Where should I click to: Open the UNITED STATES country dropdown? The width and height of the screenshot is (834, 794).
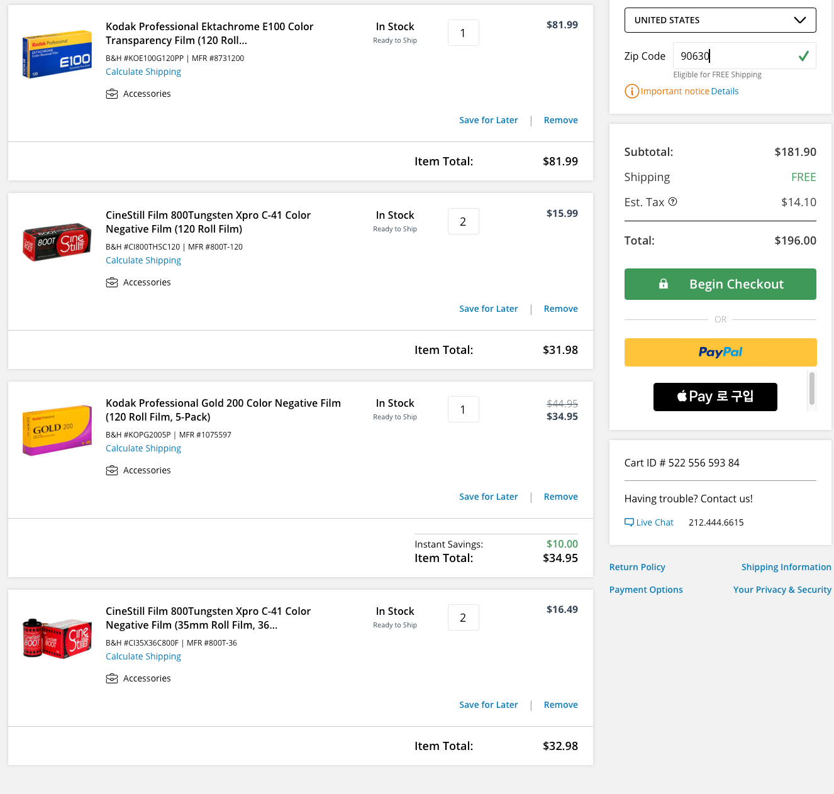[720, 20]
